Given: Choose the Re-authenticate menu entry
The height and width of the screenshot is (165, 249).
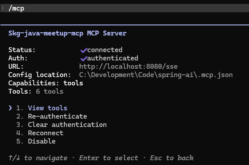Looking at the screenshot, I should 57,116.
